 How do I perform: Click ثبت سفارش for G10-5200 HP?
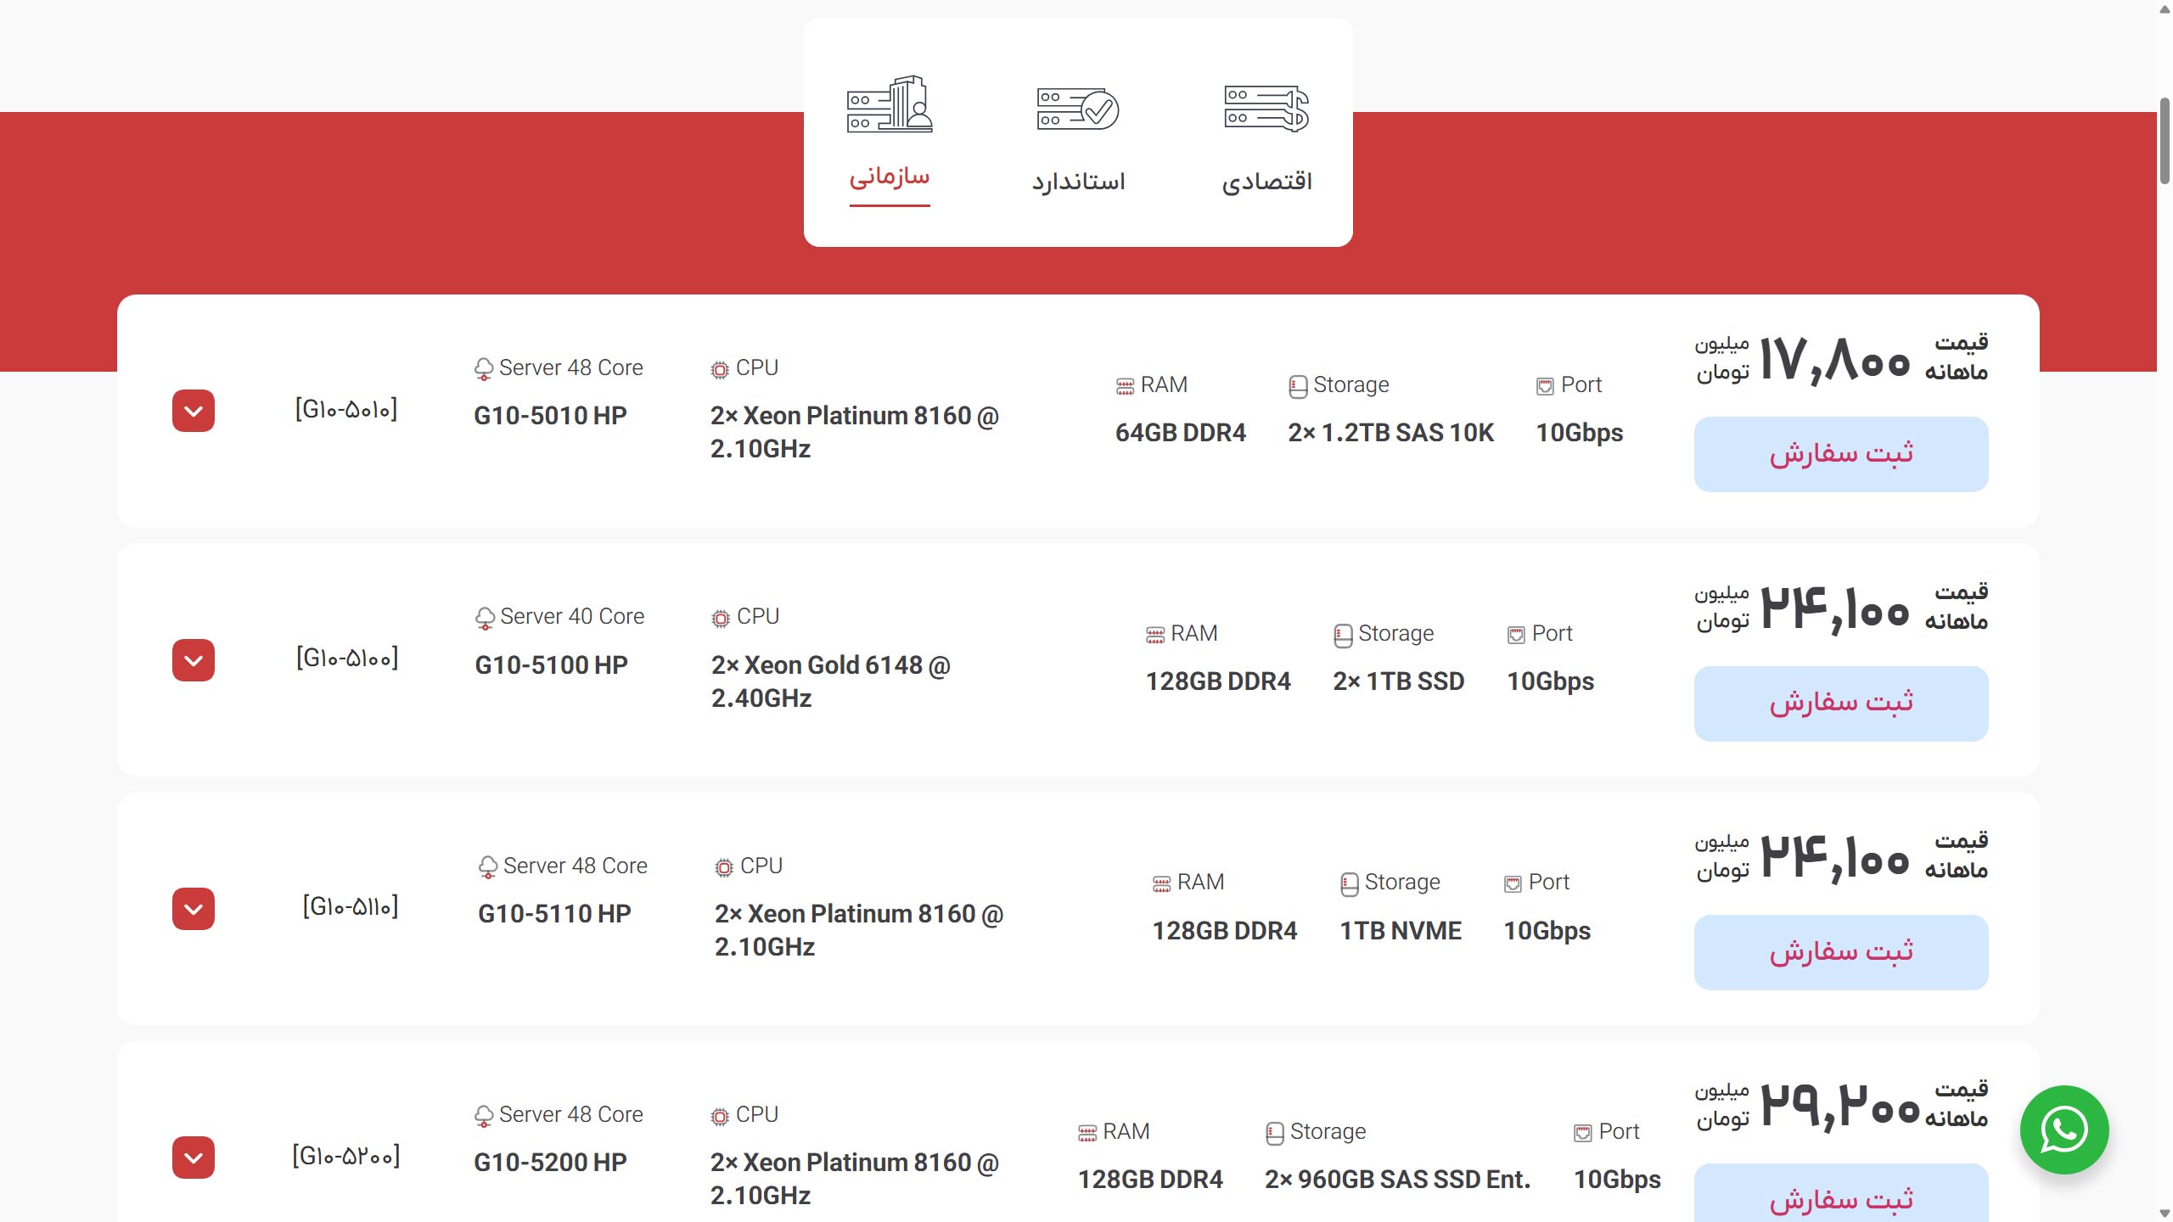pos(1841,1193)
